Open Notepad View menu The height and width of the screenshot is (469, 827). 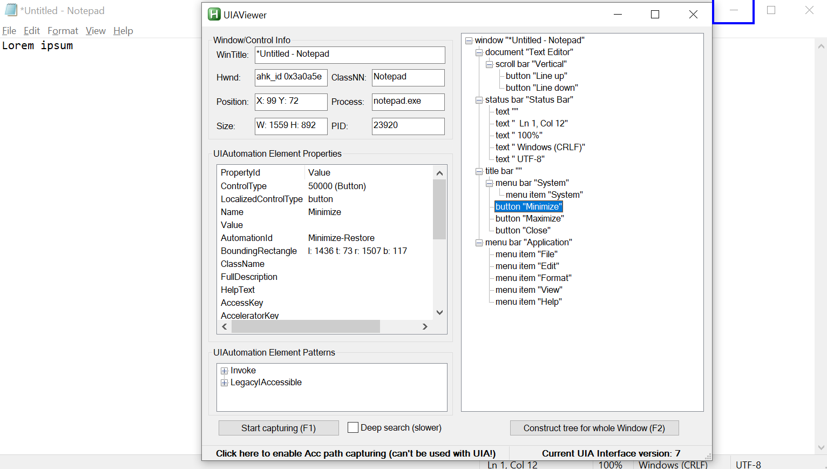(96, 31)
